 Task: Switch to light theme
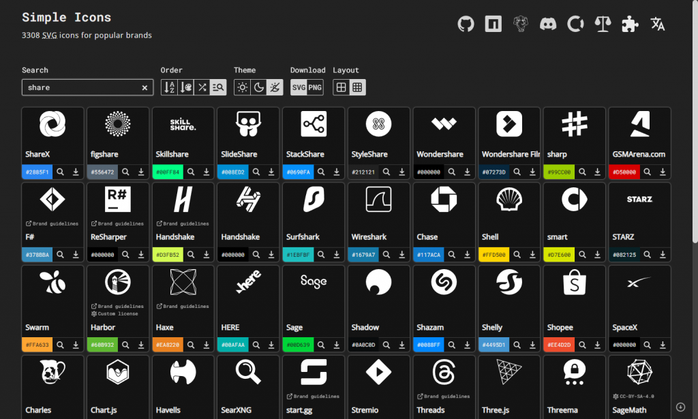[242, 87]
